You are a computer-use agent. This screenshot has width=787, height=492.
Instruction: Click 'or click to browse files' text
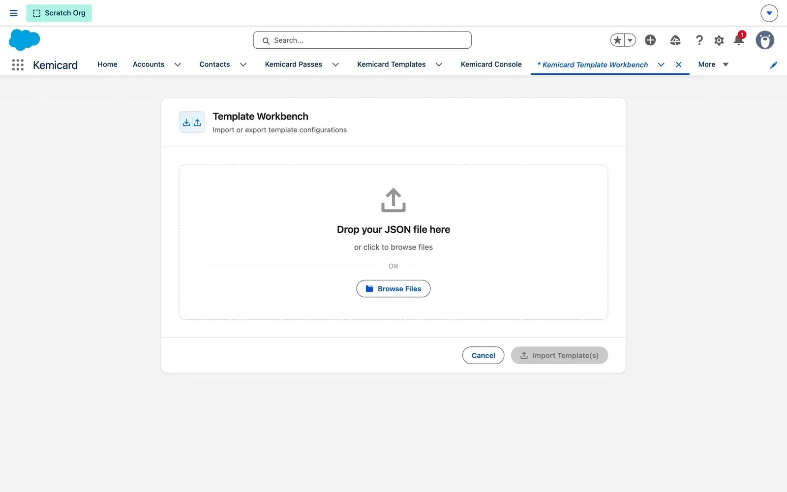[x=393, y=247]
